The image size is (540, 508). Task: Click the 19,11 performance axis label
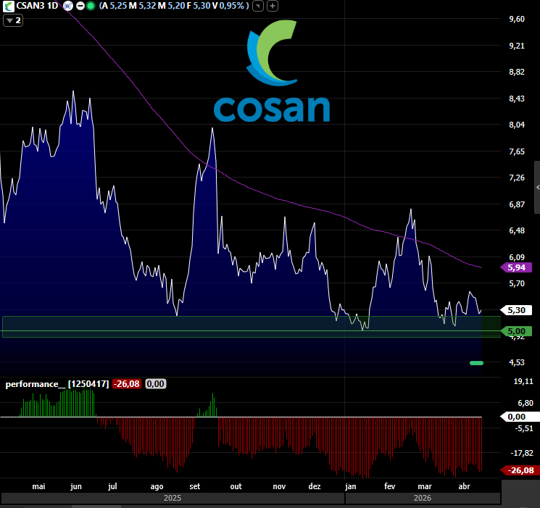(x=523, y=381)
